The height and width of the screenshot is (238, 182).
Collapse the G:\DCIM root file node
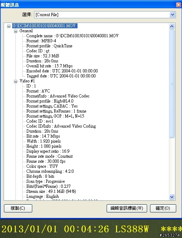click(x=9, y=26)
